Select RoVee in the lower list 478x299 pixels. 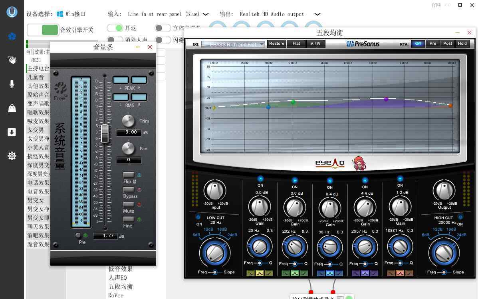(x=116, y=295)
